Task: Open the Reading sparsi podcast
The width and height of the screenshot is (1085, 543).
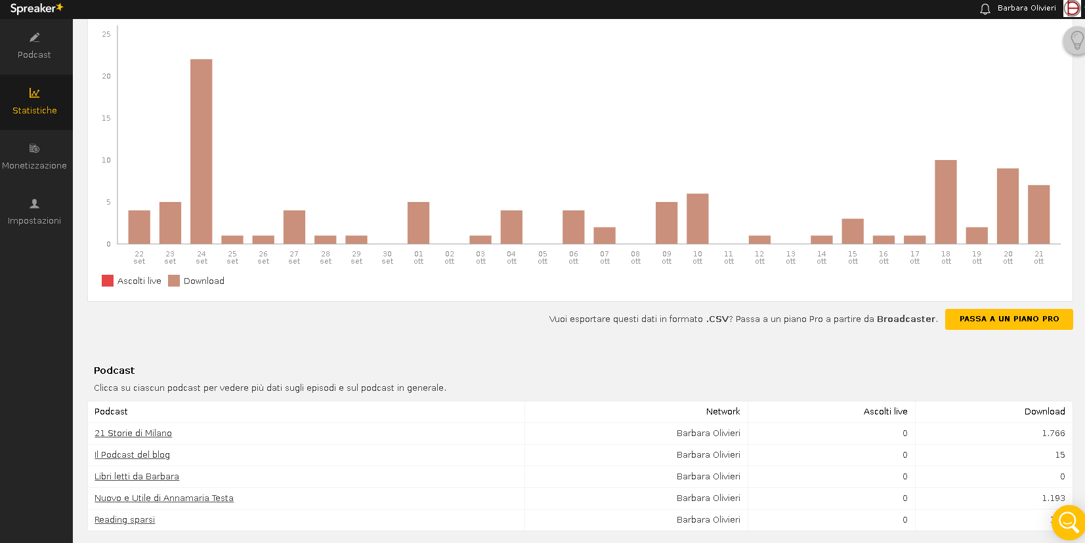Action: [x=125, y=520]
